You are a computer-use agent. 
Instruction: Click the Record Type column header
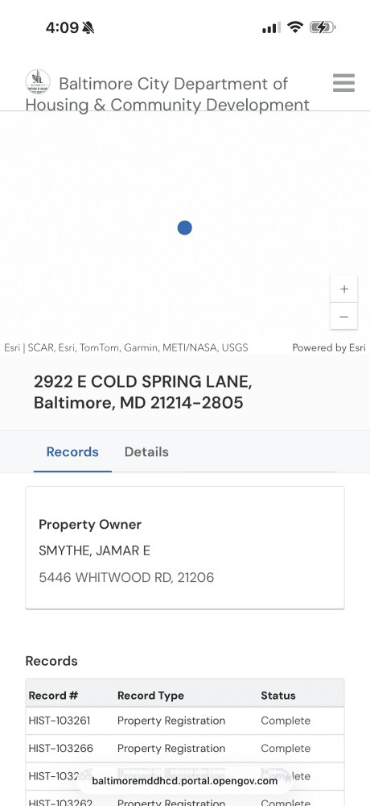[x=151, y=696]
